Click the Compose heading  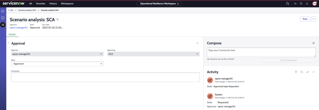point(214,43)
